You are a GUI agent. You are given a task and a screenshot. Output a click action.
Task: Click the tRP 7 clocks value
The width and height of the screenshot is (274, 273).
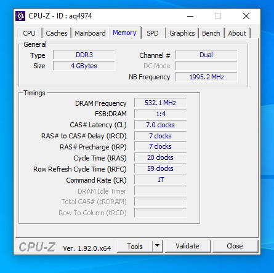161,146
